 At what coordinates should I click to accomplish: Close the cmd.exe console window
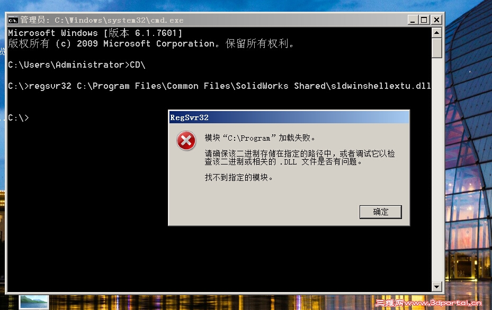pyautogui.click(x=436, y=20)
